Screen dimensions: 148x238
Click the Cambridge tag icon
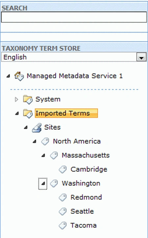(x=63, y=170)
